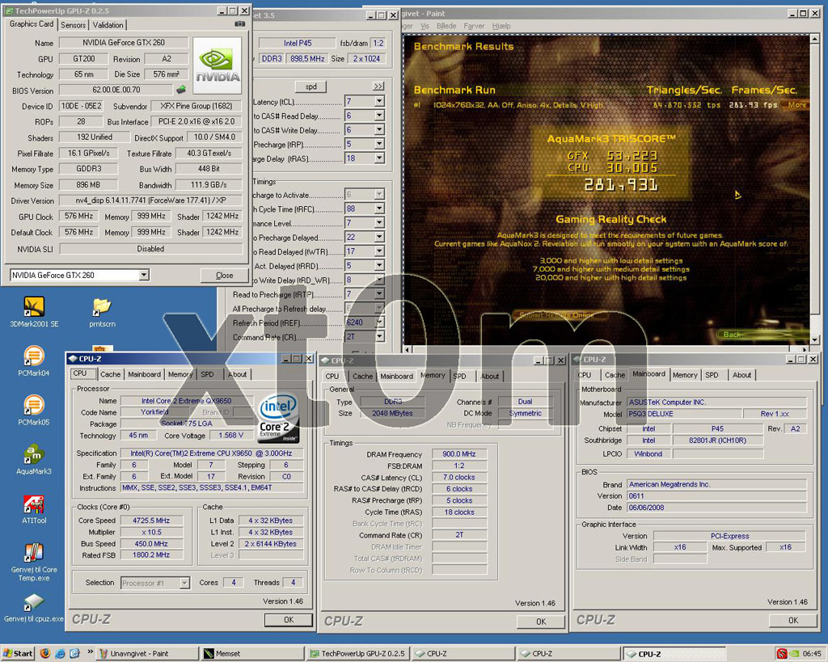Open the Farver menu in Paint
Viewport: 828px width, 662px height.
click(474, 26)
